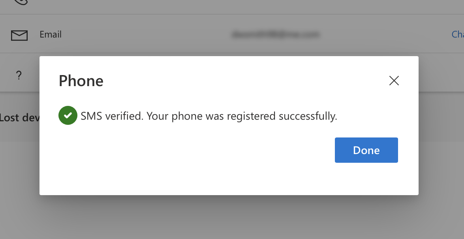Click the Phone dialog title

click(x=81, y=81)
